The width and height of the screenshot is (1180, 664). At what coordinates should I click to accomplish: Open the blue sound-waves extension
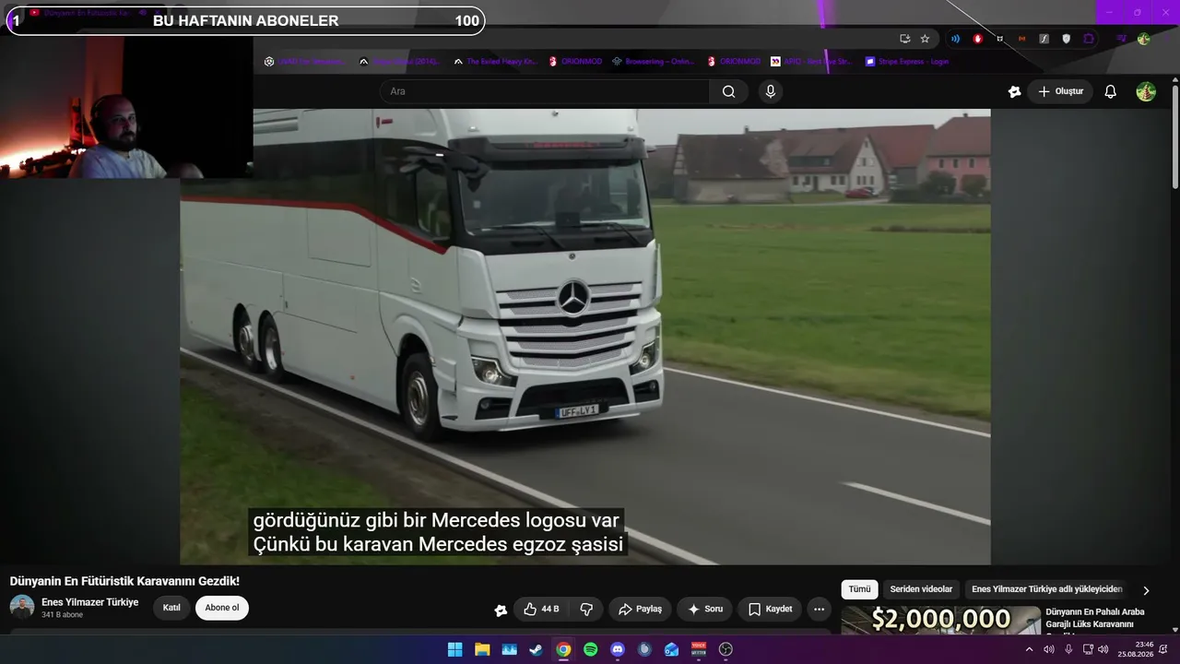click(x=955, y=39)
